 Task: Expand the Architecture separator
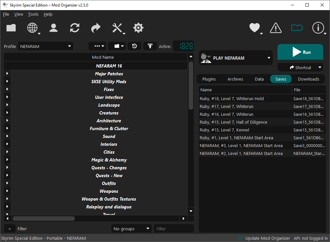click(x=7, y=120)
